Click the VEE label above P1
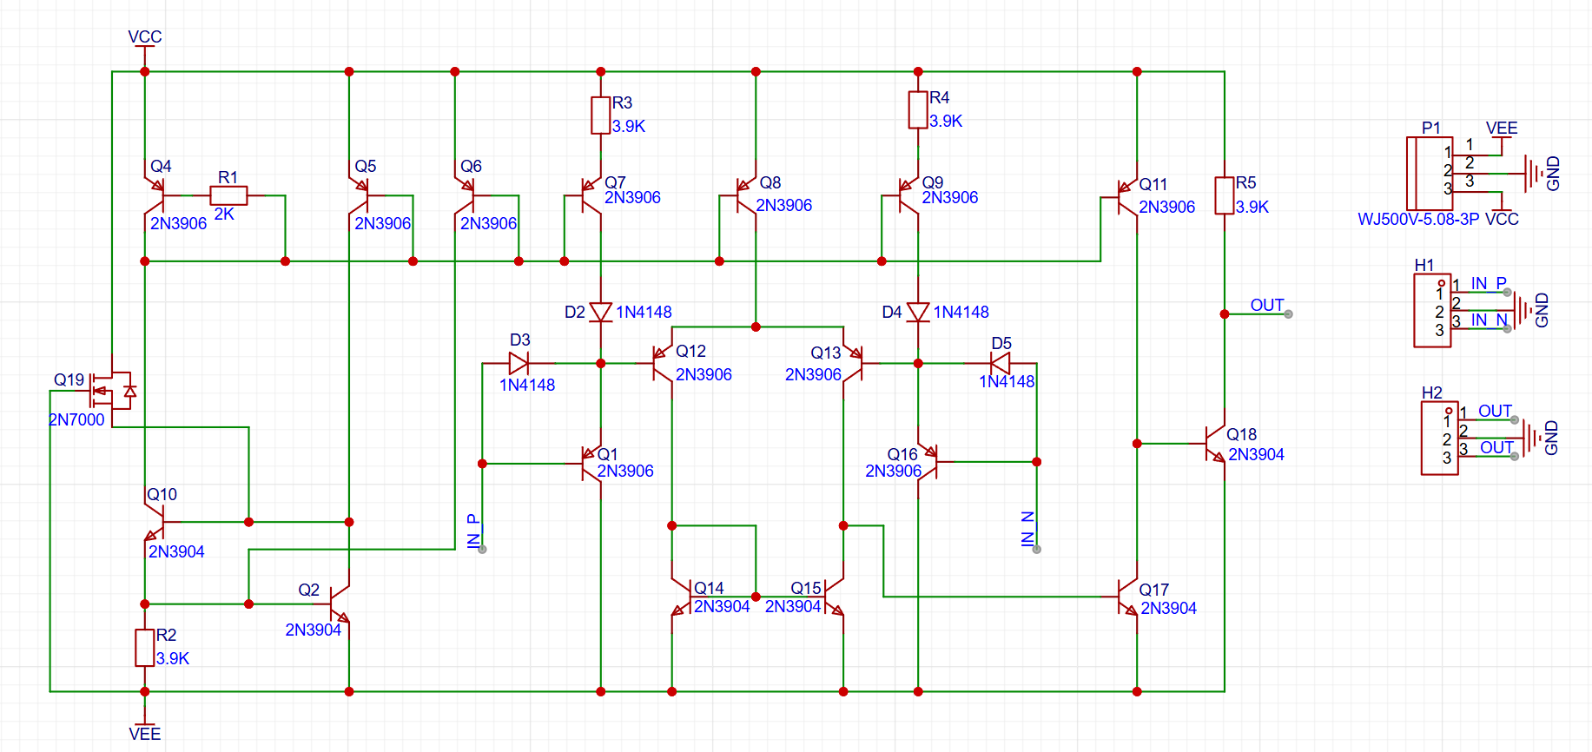 [x=1502, y=129]
